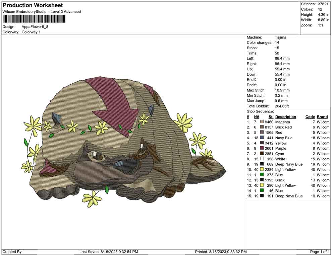
Task: Select the Brick Red thread swatch
Action: coord(262,127)
